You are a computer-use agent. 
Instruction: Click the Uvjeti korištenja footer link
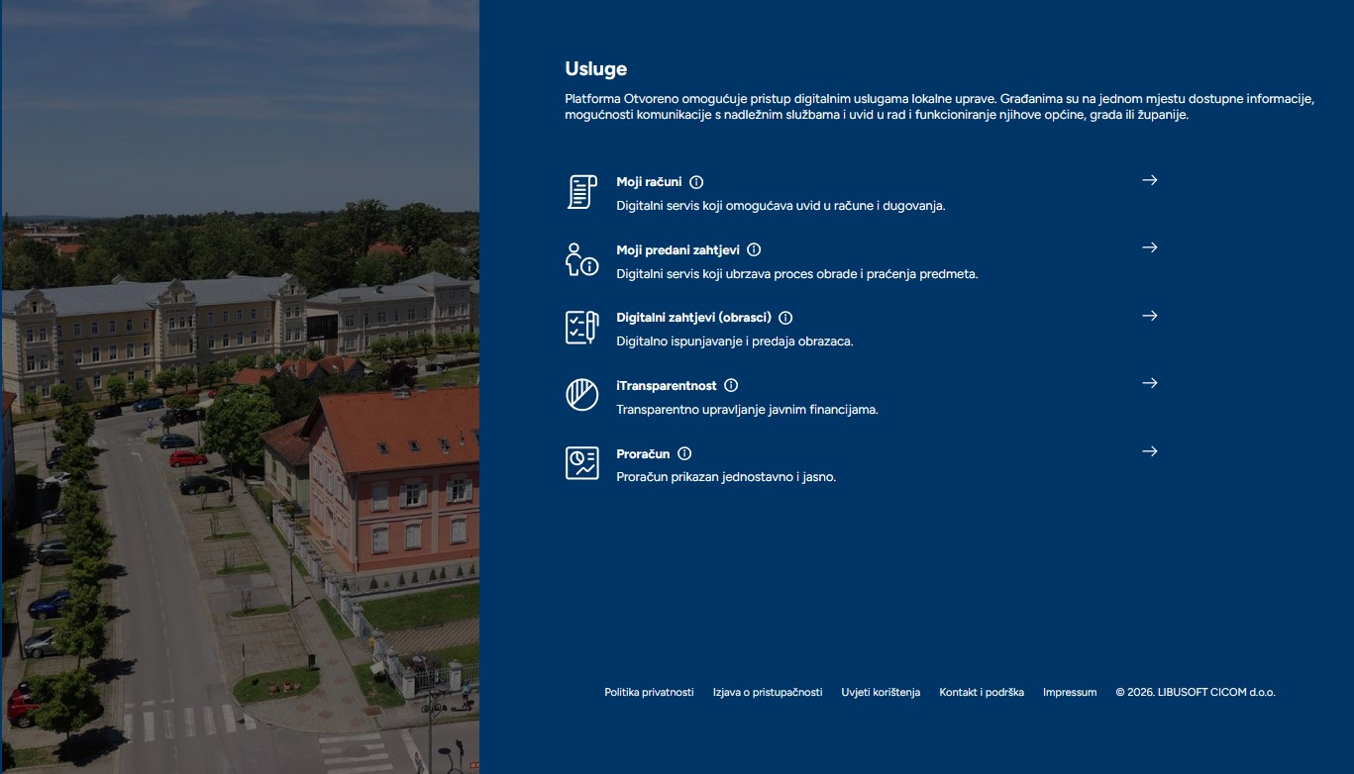(x=881, y=693)
